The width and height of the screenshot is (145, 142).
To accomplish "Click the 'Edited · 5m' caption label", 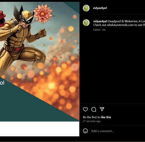I will pos(99,30).
